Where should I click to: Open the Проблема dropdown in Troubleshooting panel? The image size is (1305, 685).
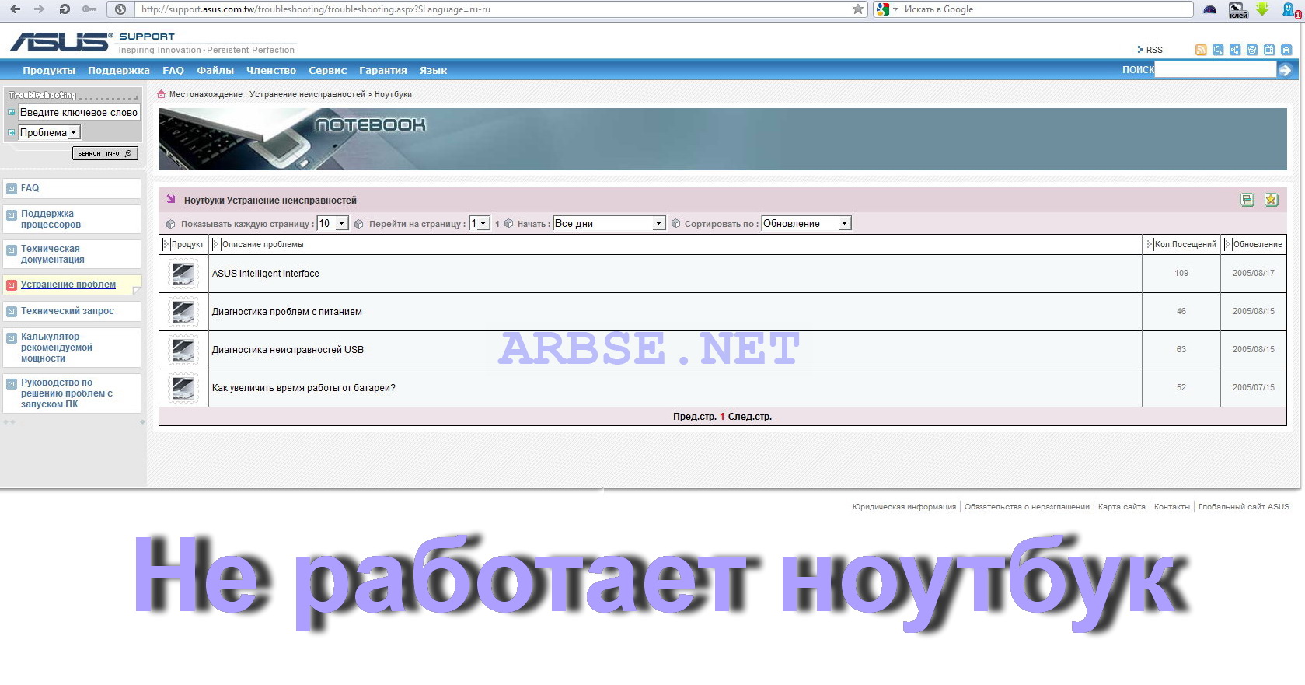coord(49,133)
